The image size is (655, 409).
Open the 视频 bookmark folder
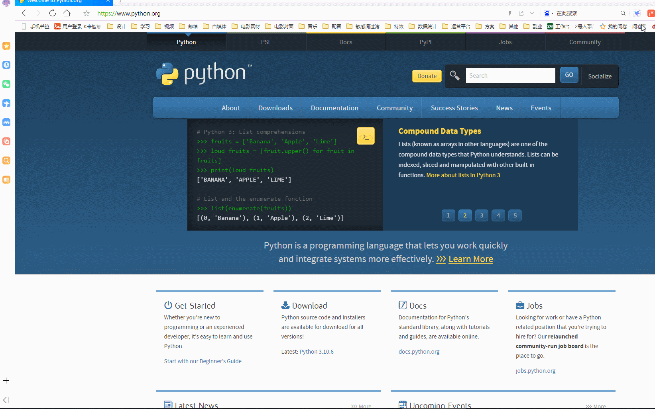164,26
